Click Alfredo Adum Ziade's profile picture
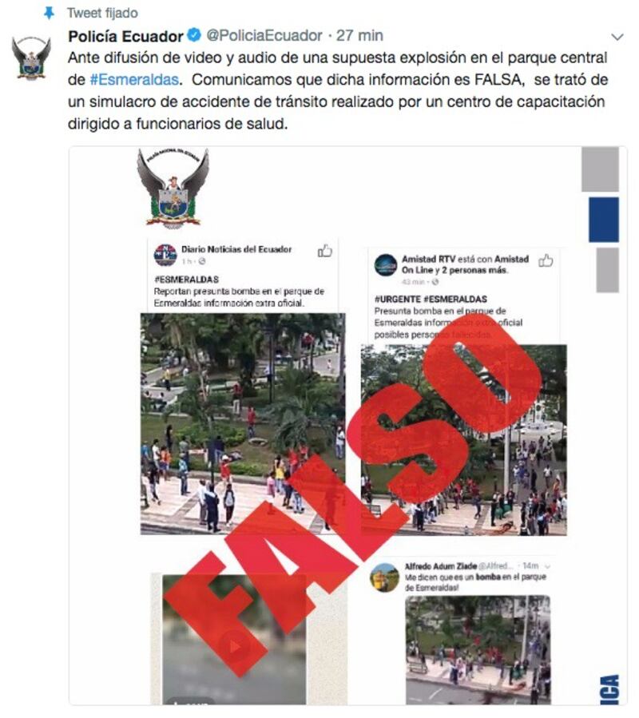Viewport: 639px width, 718px height. [x=384, y=578]
